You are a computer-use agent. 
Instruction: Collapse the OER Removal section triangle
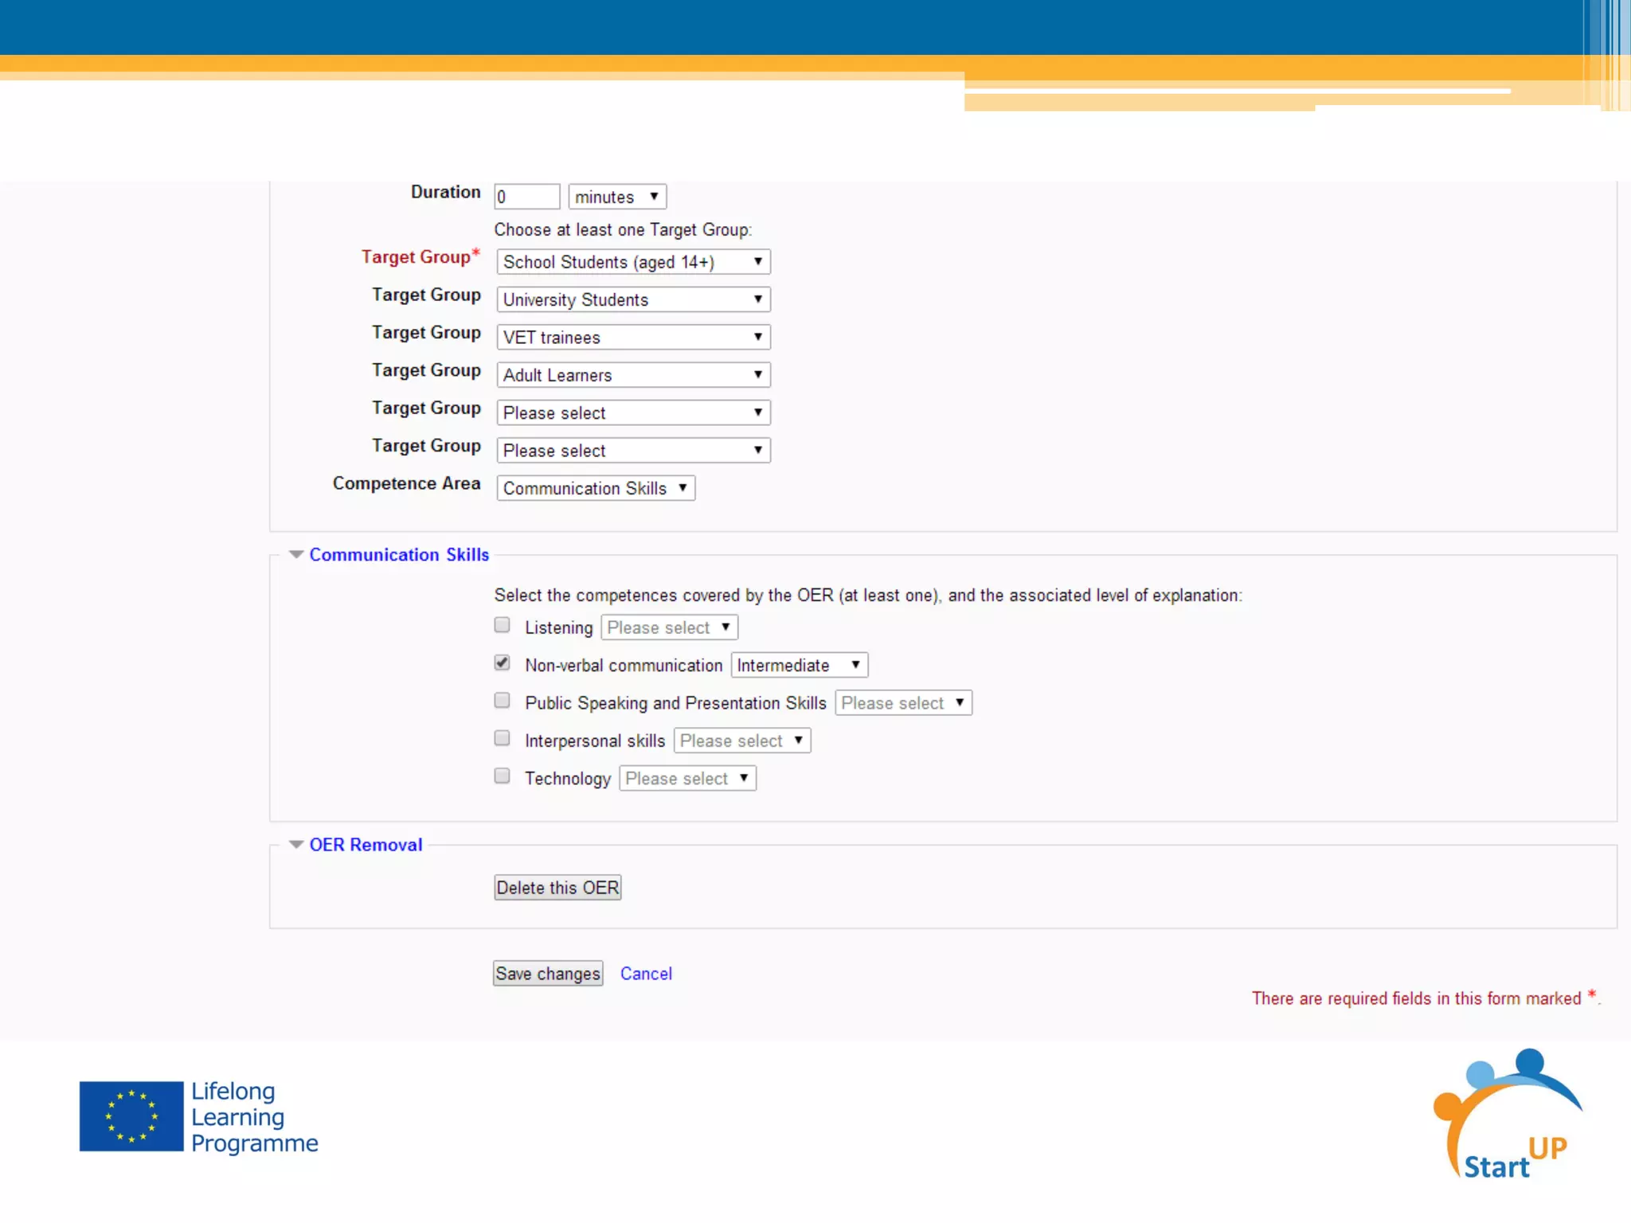point(296,844)
